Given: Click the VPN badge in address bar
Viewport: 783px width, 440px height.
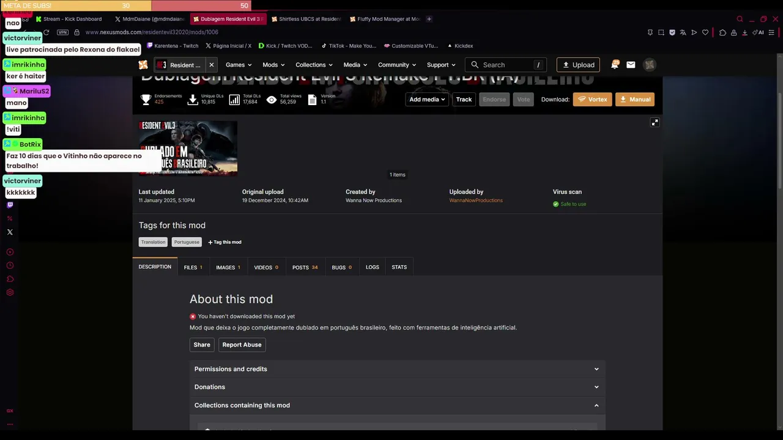Looking at the screenshot, I should coord(62,32).
